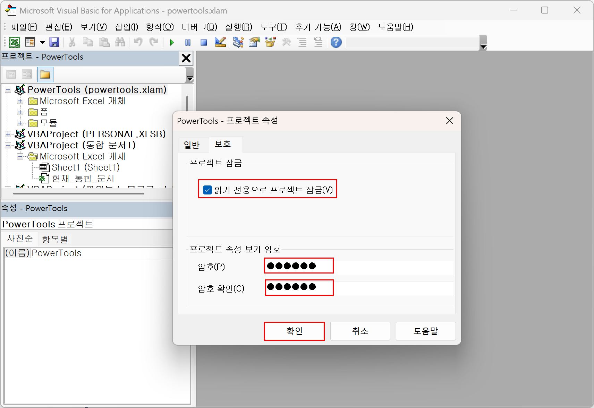The image size is (594, 408).
Task: Open Object Browser toolbar icon
Action: (x=270, y=42)
